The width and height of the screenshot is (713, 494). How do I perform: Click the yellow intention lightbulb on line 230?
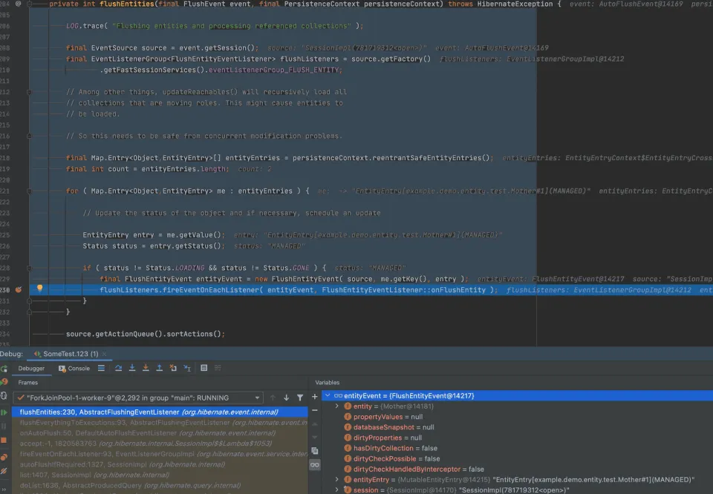[39, 288]
